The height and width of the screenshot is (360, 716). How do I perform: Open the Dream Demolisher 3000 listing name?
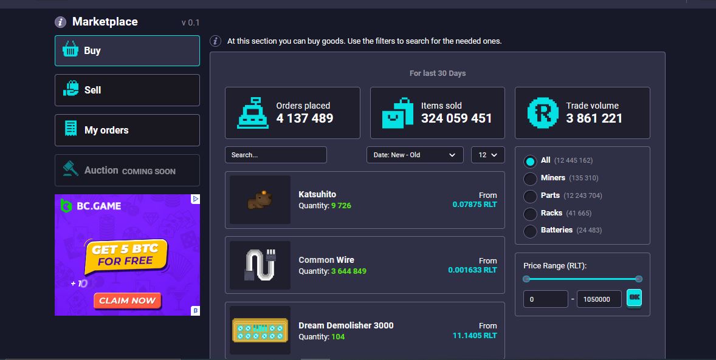click(x=346, y=325)
